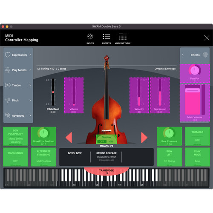Screen dimensions: 213x213
Task: Toggle the Tremolo OFF tile
Action: coord(197,136)
